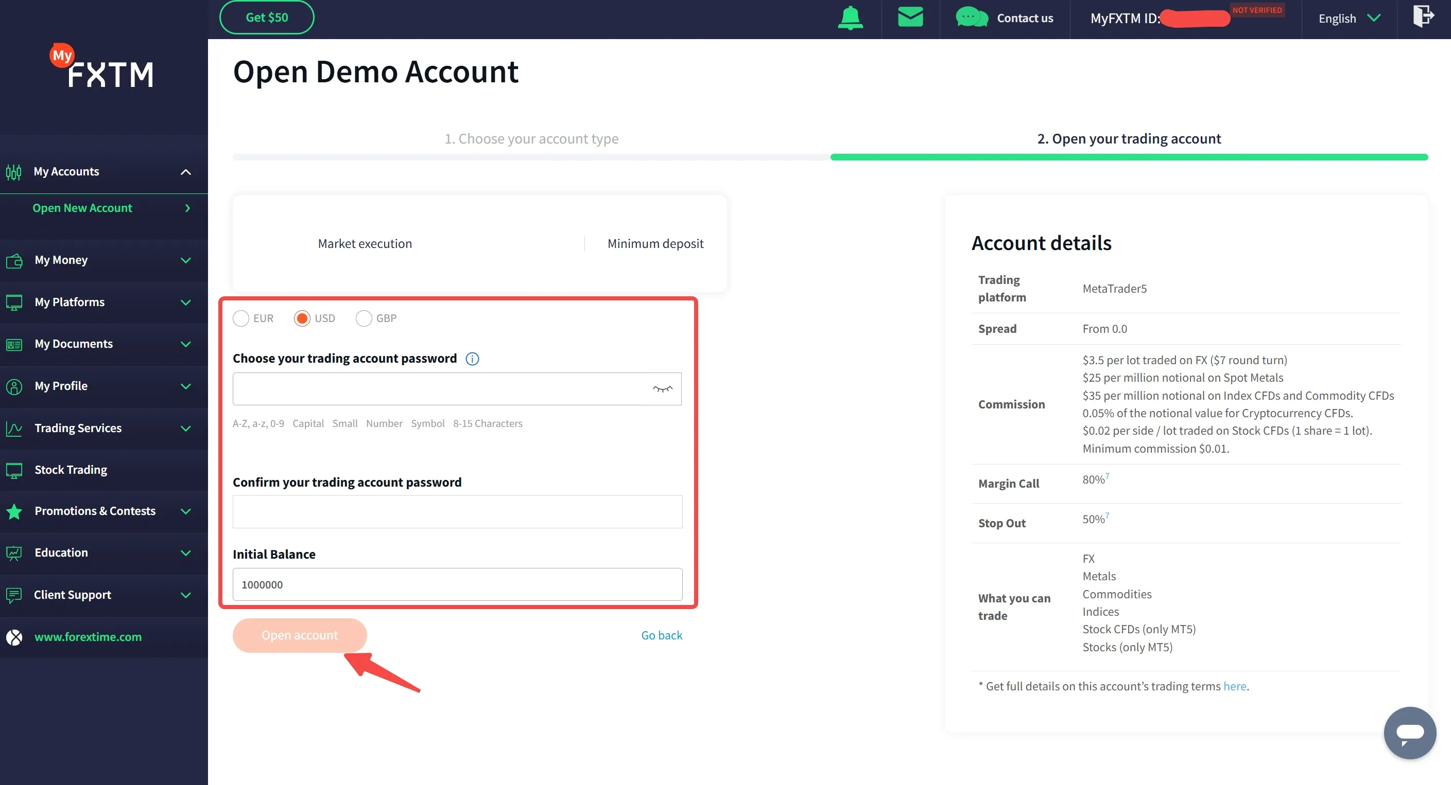
Task: Open the live chat bubble widget
Action: pyautogui.click(x=1410, y=733)
